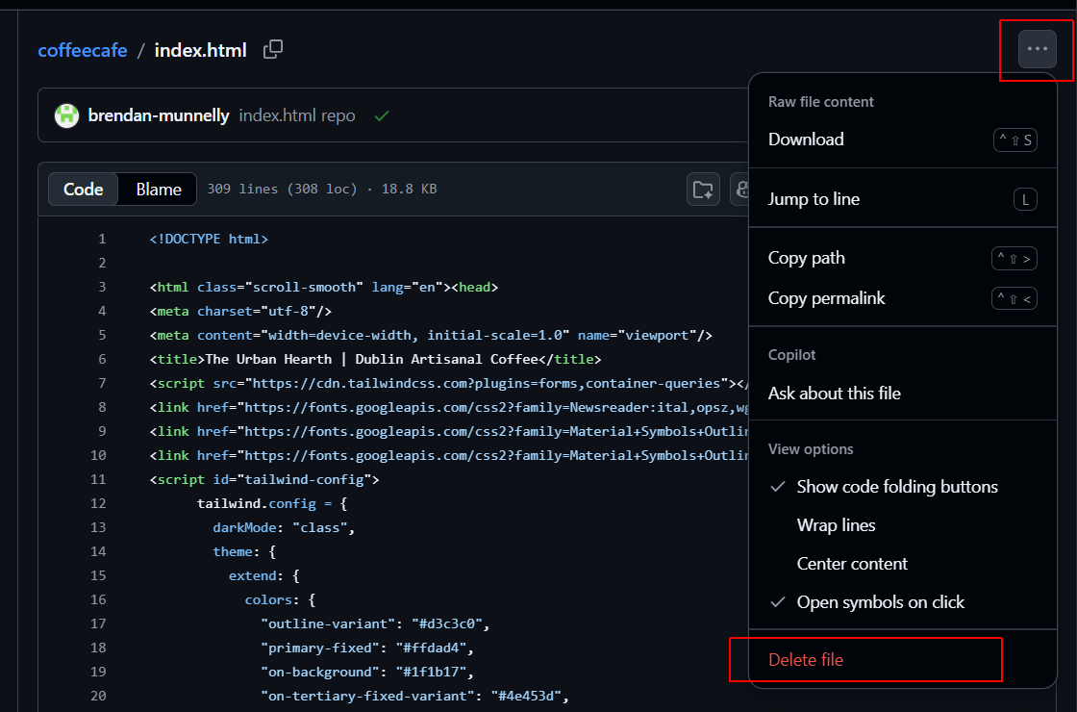This screenshot has height=712, width=1077.
Task: Open the coffeecafe repository breadcrumb link
Action: coord(83,50)
